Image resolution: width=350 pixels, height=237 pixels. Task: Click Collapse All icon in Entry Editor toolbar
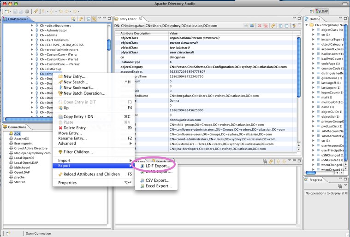click(286, 26)
